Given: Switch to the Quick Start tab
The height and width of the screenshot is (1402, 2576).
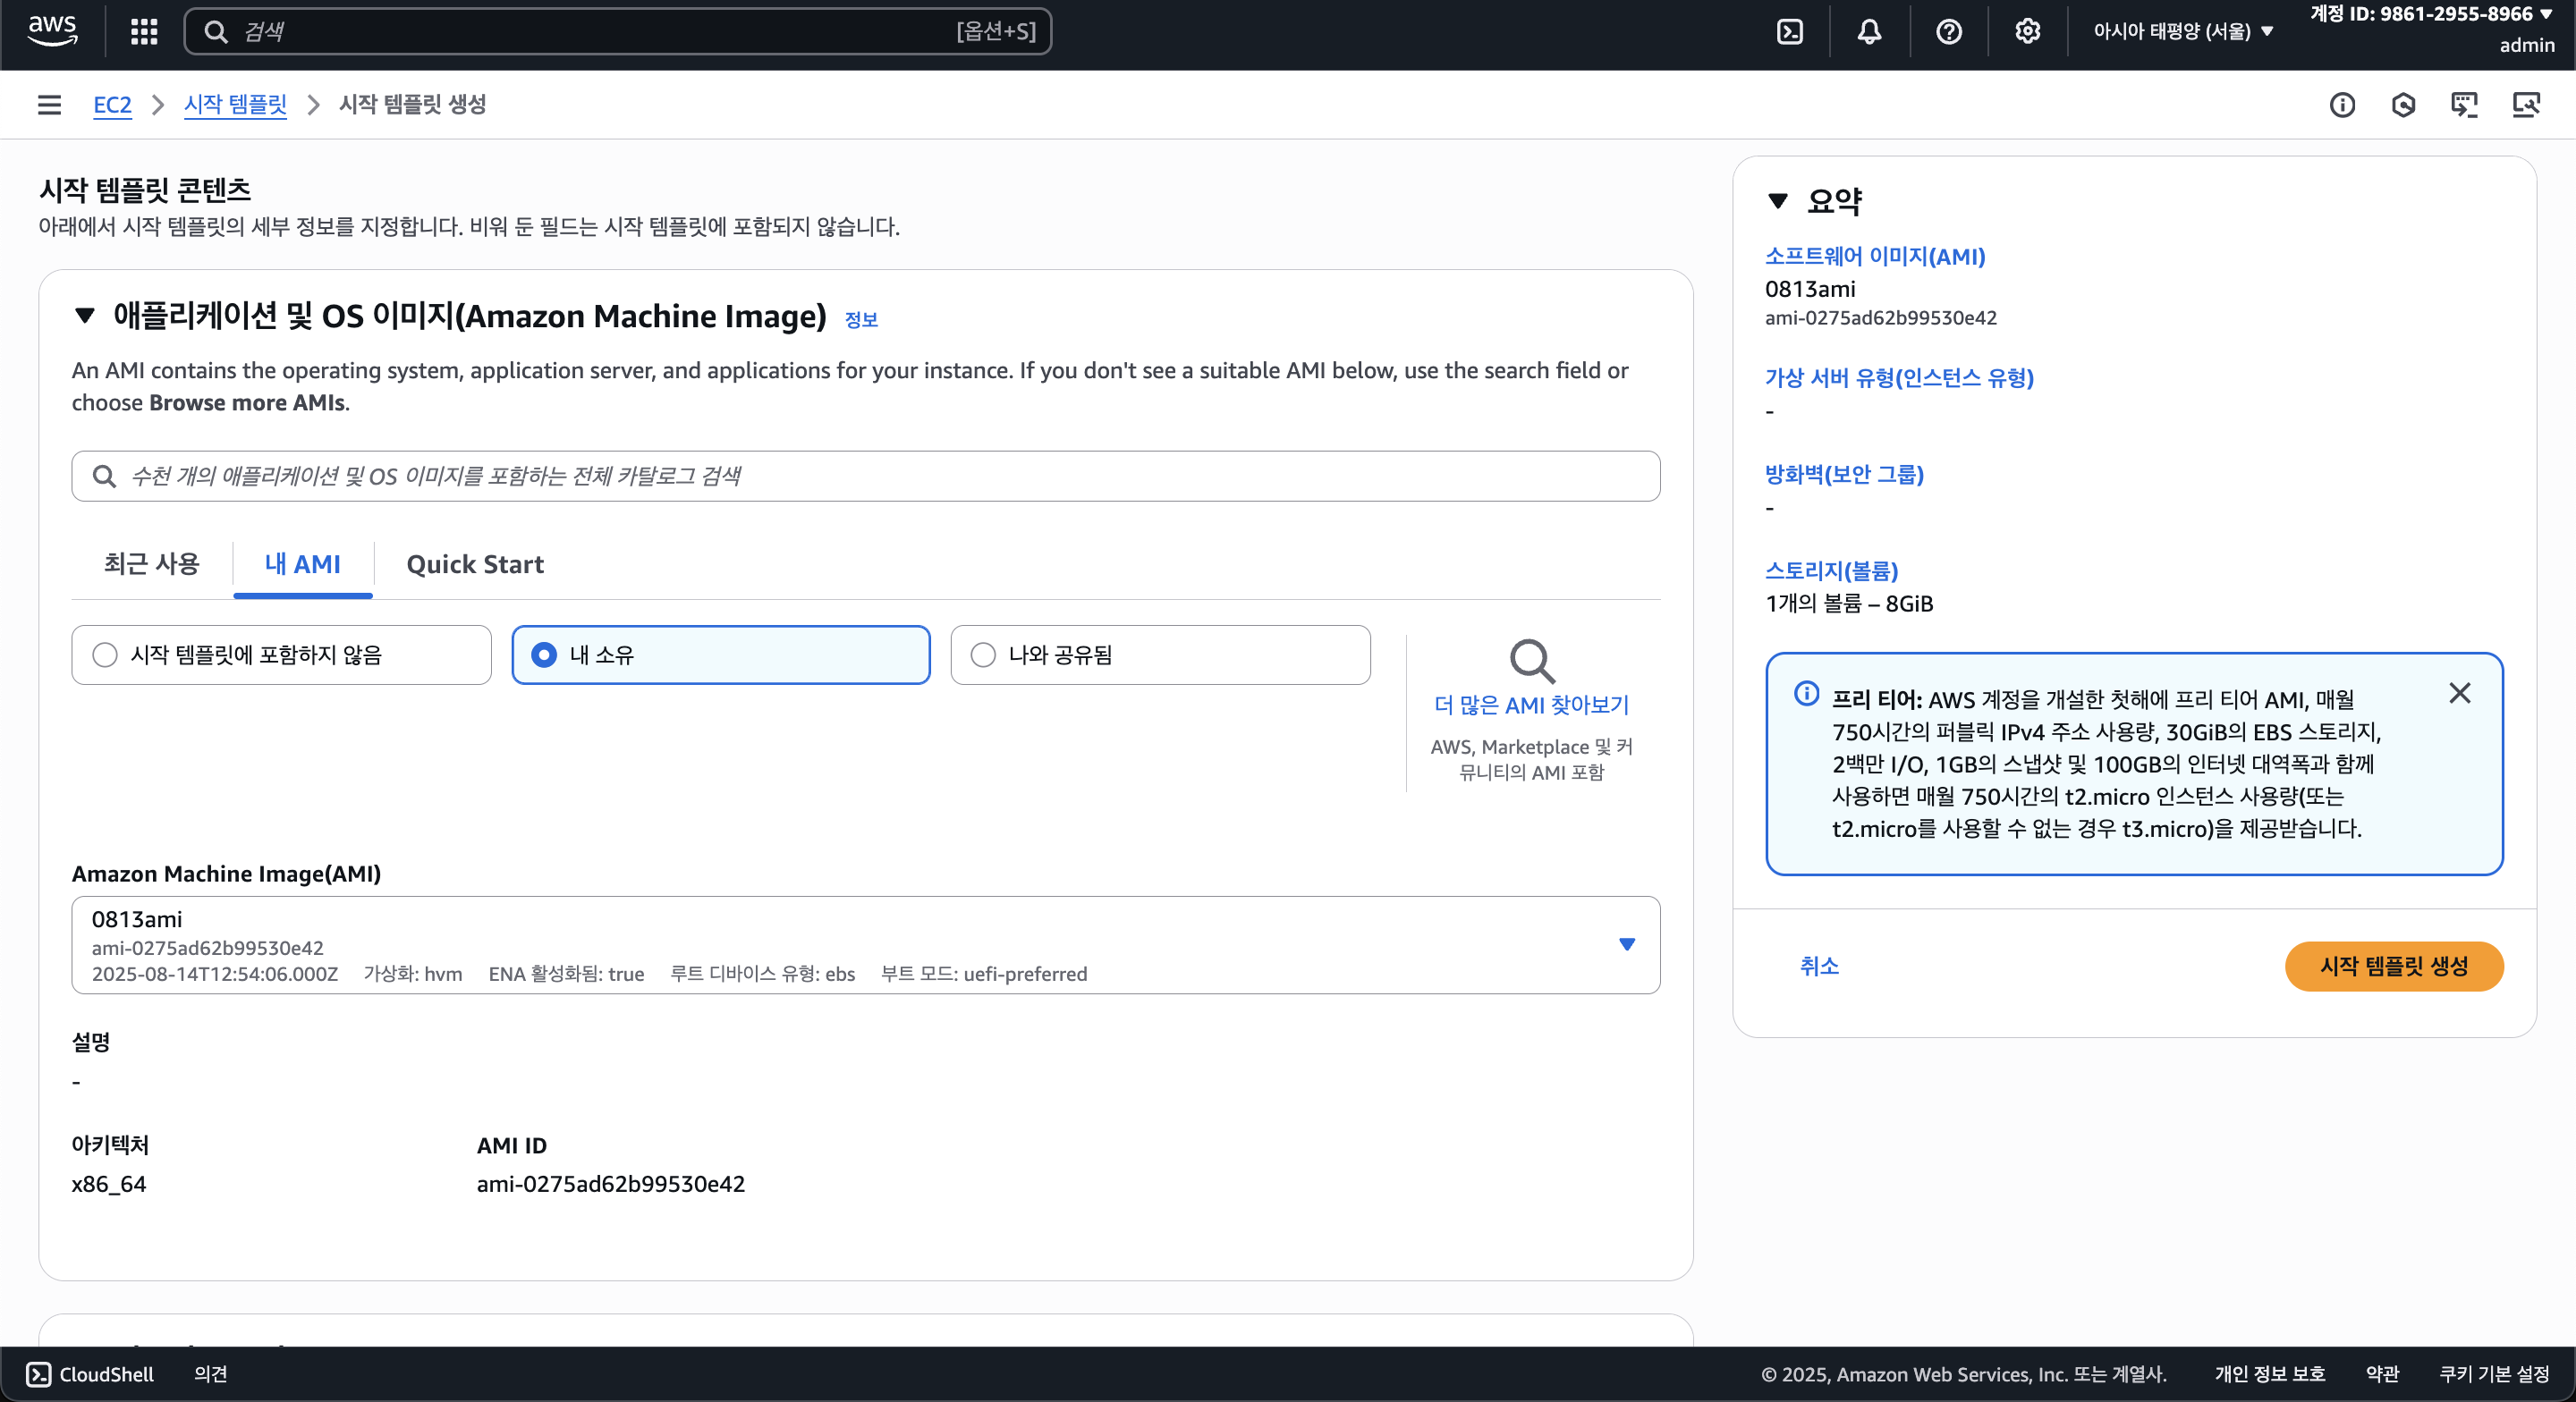Looking at the screenshot, I should [x=475, y=564].
